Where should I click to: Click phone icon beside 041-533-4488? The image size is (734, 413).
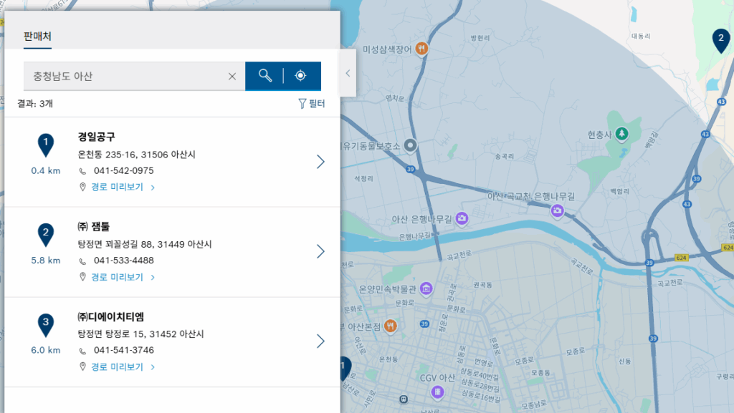[82, 261]
